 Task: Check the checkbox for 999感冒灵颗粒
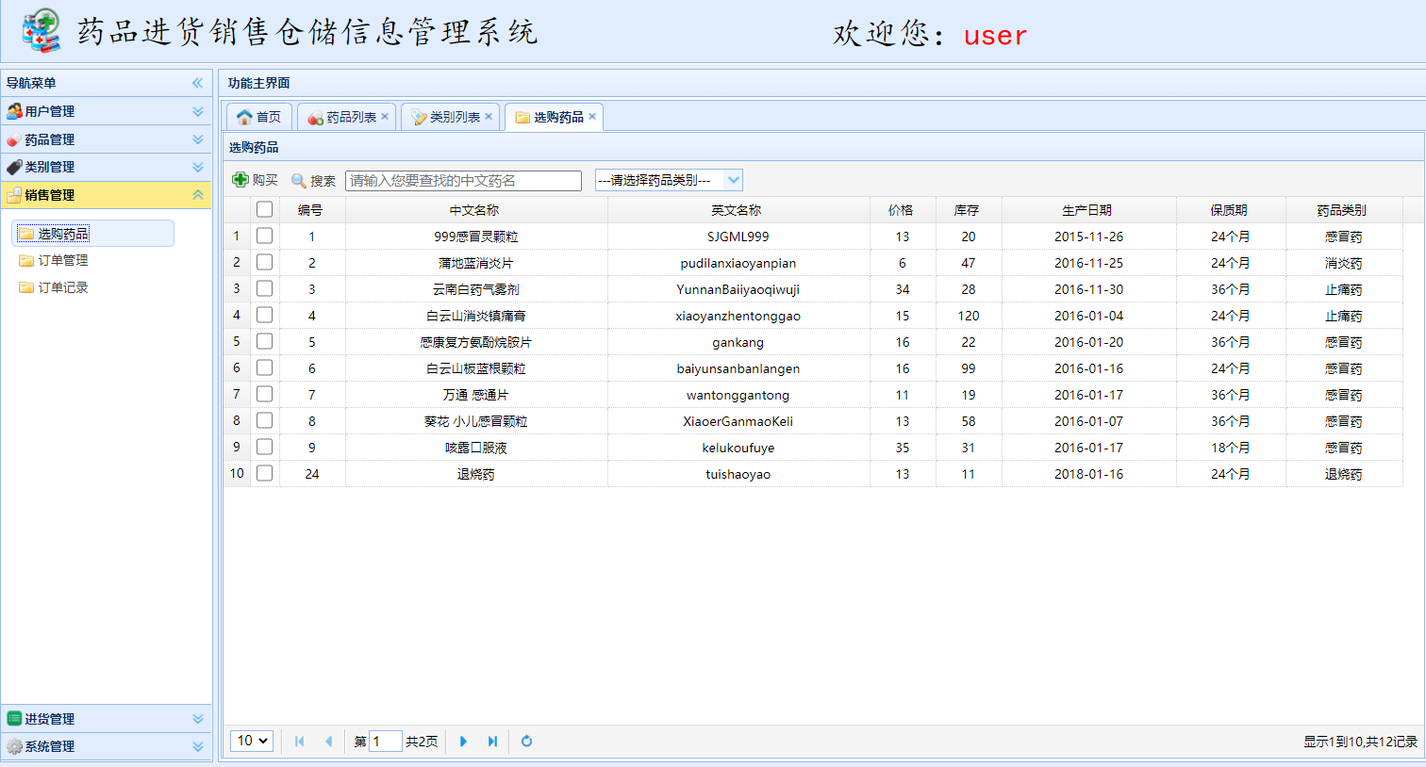click(264, 236)
